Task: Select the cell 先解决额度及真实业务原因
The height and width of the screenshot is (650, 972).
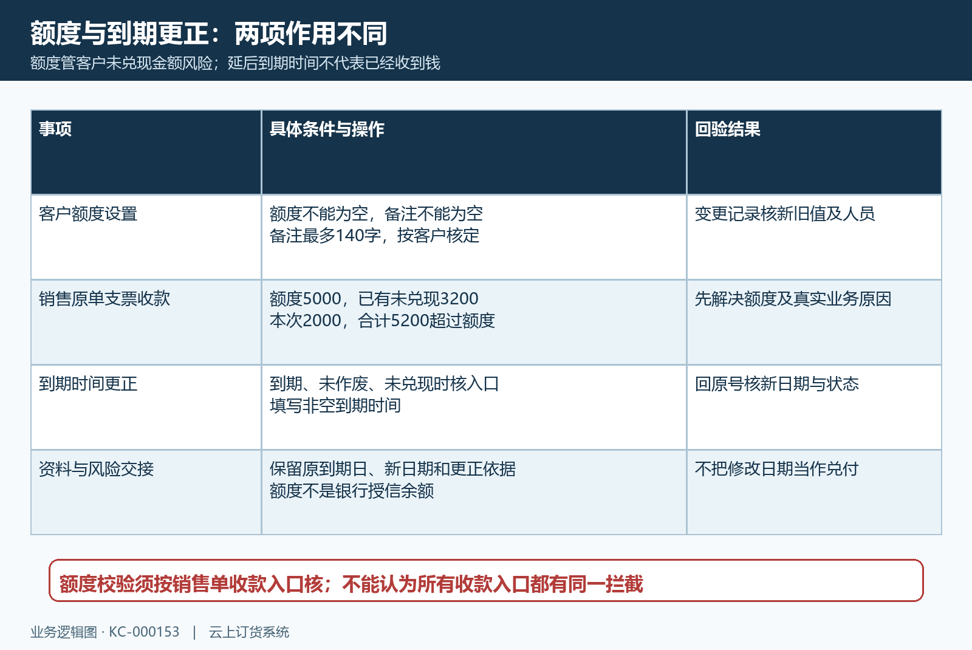Action: tap(814, 323)
